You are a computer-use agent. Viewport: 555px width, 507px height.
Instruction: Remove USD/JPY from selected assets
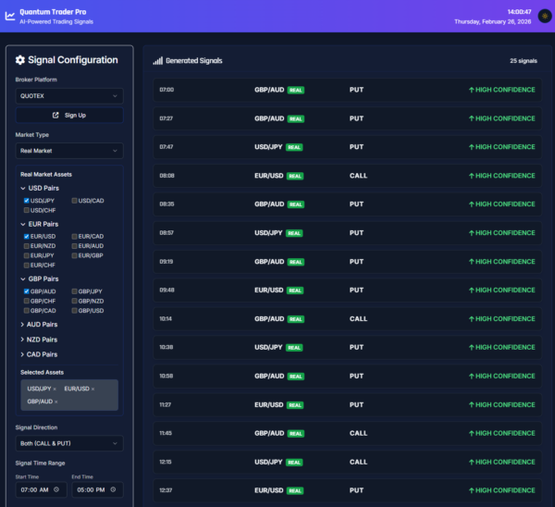coord(55,389)
